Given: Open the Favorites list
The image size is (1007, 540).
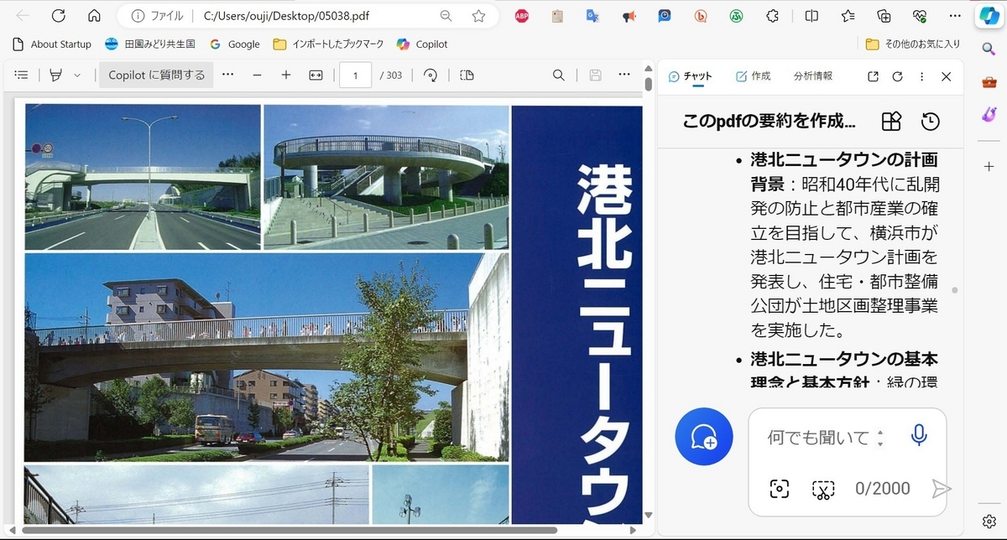Looking at the screenshot, I should 848,16.
